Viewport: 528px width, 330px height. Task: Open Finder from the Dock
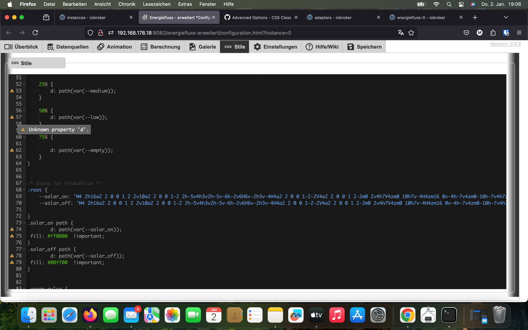(x=29, y=315)
